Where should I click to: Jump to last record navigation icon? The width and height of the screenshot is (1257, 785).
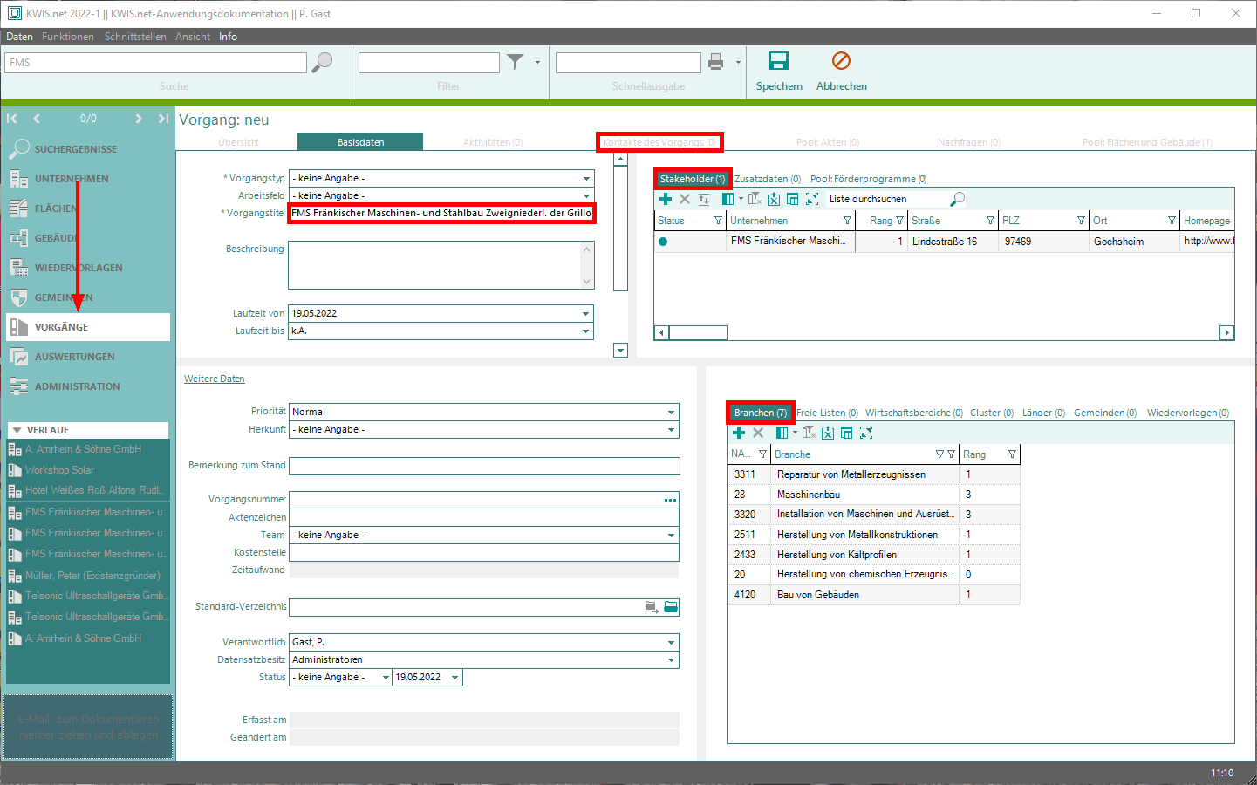(x=163, y=119)
